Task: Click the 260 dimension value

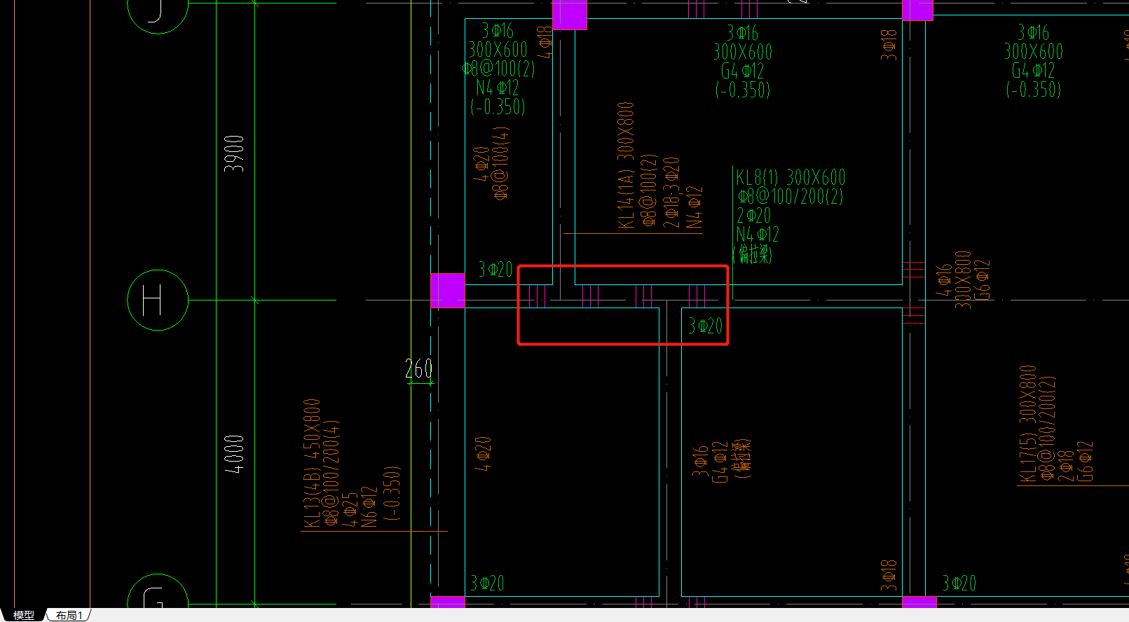Action: [419, 368]
